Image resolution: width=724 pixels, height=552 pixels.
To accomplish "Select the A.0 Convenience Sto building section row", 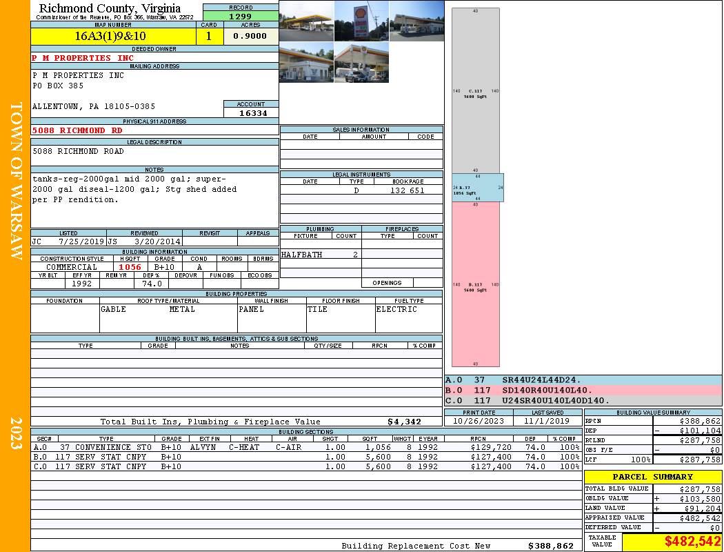I will pos(306,447).
